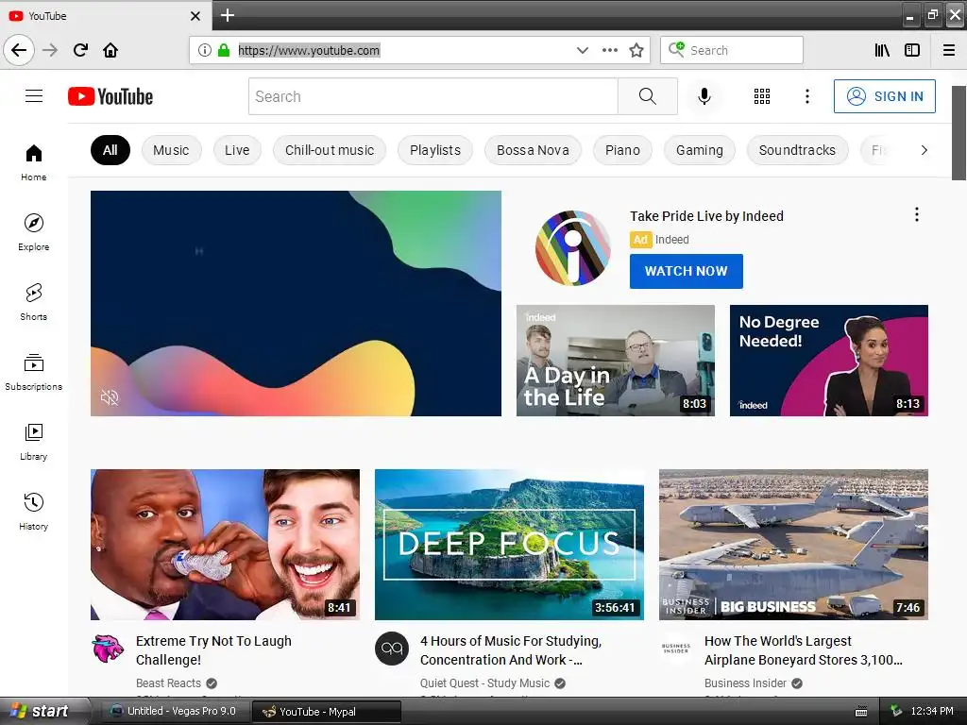Open Home in the YouTube sidebar
967x725 pixels.
(x=34, y=162)
